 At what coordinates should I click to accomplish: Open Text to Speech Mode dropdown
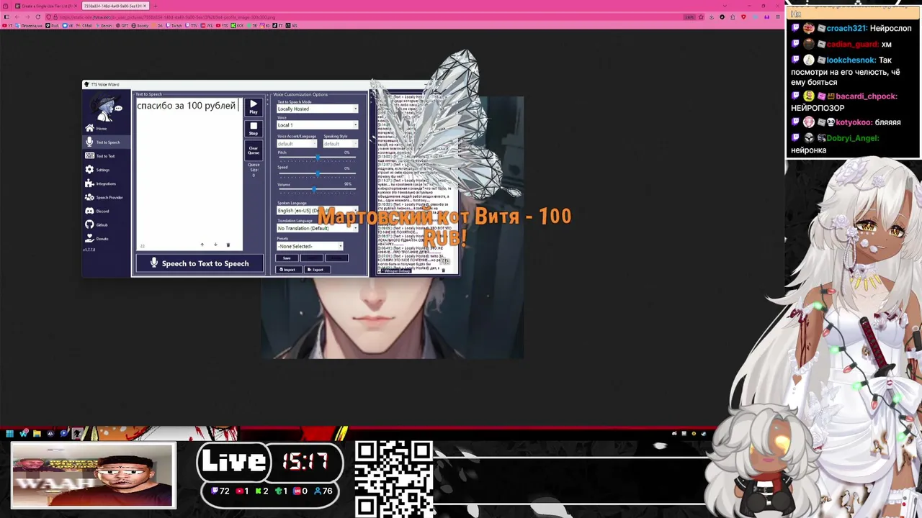click(x=317, y=109)
